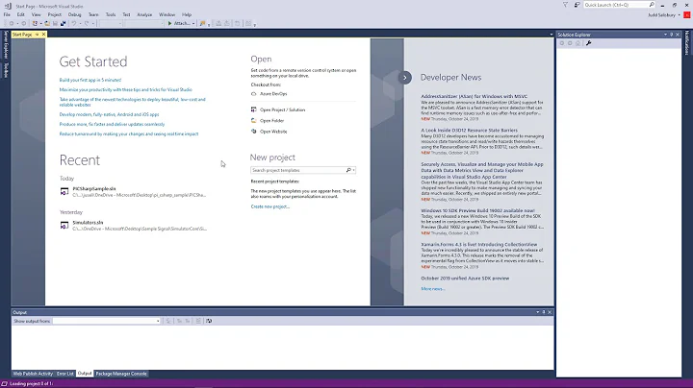Toggle auto-hide pin on Solution Explorer
Viewport: 693px width, 388px height.
point(671,35)
